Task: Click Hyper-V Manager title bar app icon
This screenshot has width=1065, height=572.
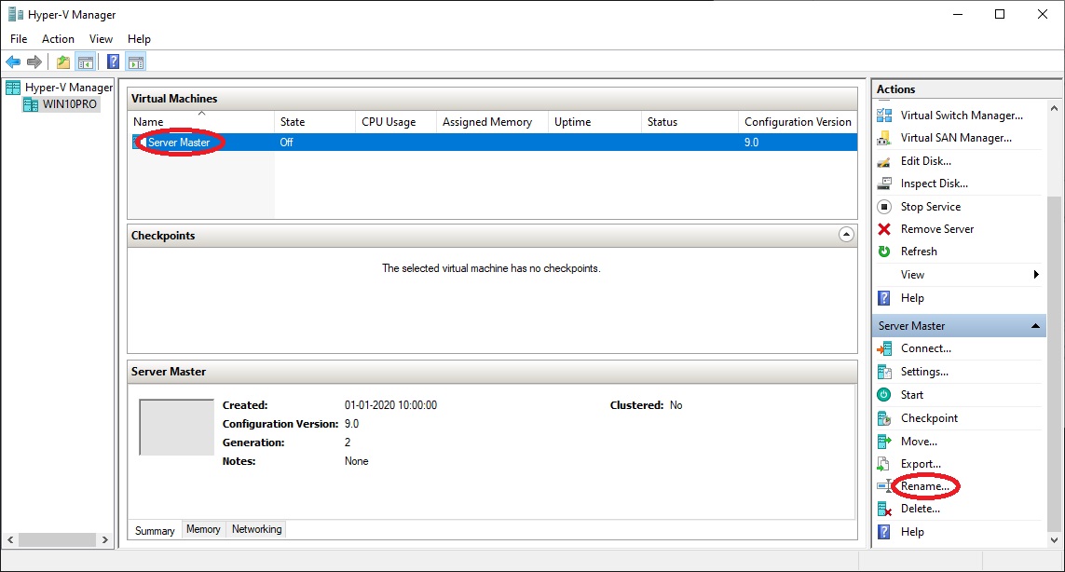Action: pos(16,14)
